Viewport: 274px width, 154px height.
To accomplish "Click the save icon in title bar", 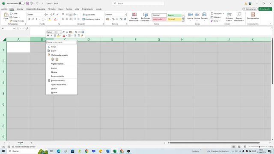I will (27, 3).
